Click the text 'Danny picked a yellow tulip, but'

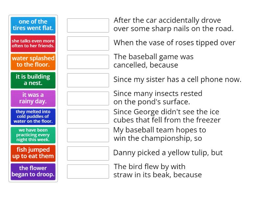pyautogui.click(x=168, y=153)
